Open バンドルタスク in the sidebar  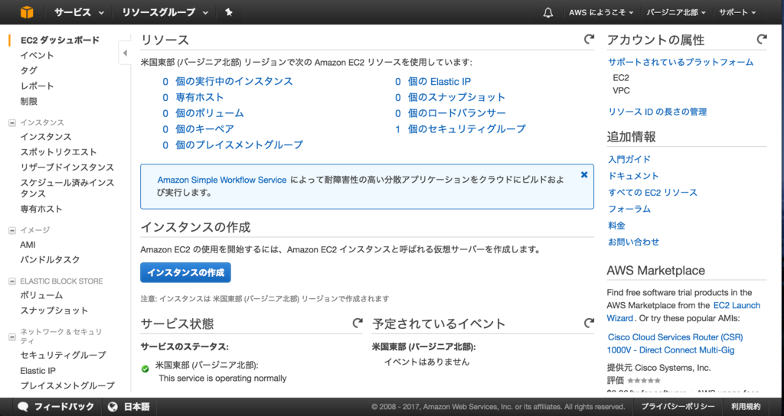[50, 260]
